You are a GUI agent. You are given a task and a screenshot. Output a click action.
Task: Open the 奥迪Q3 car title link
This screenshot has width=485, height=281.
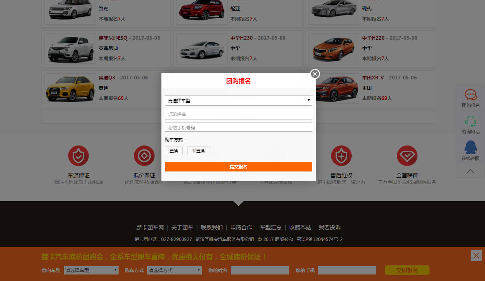click(x=107, y=78)
